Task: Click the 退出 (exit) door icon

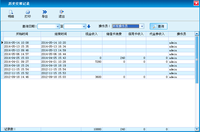Action: [x=62, y=12]
